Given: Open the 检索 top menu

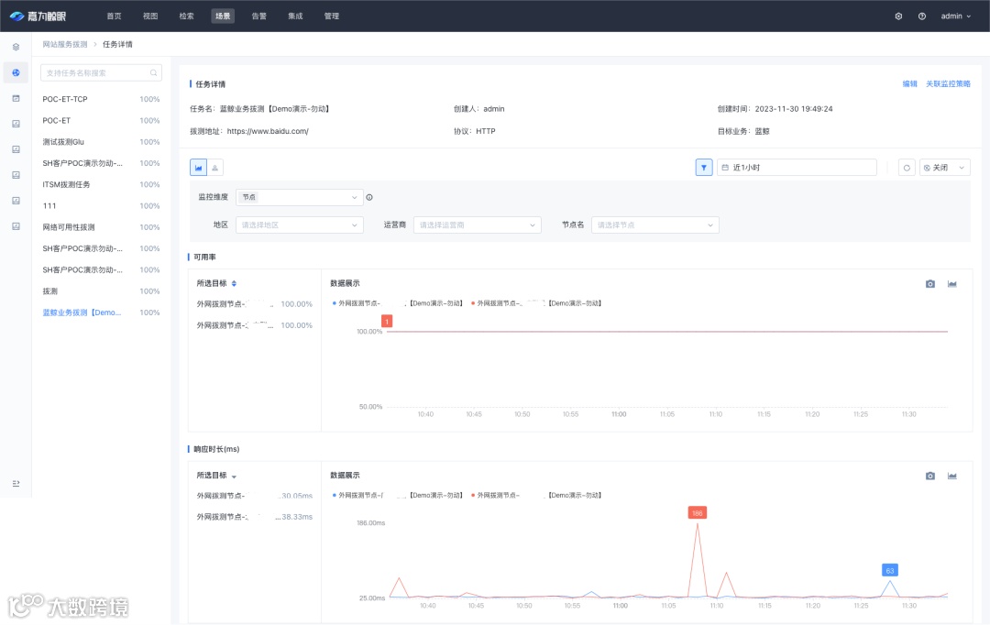Looking at the screenshot, I should click(x=186, y=16).
